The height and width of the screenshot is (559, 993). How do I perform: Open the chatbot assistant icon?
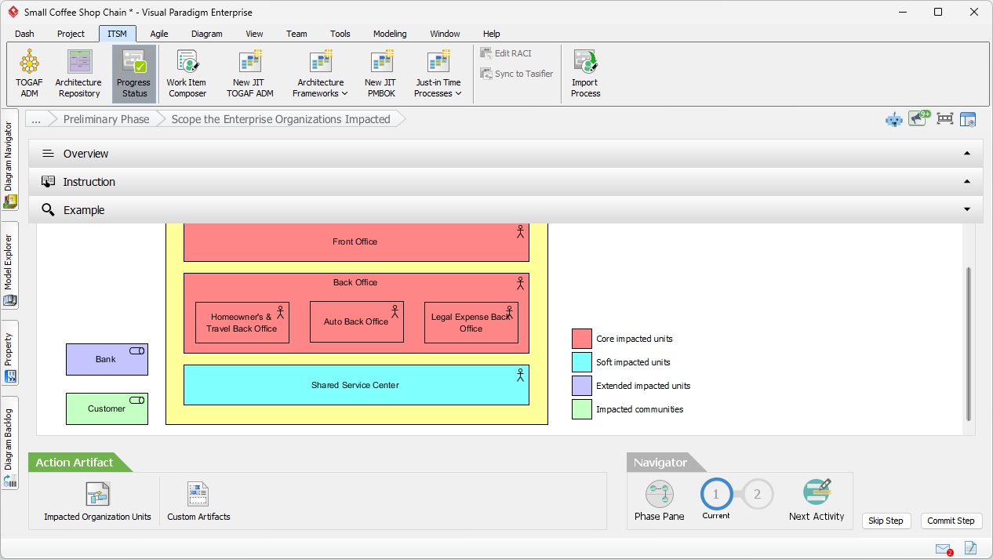893,118
